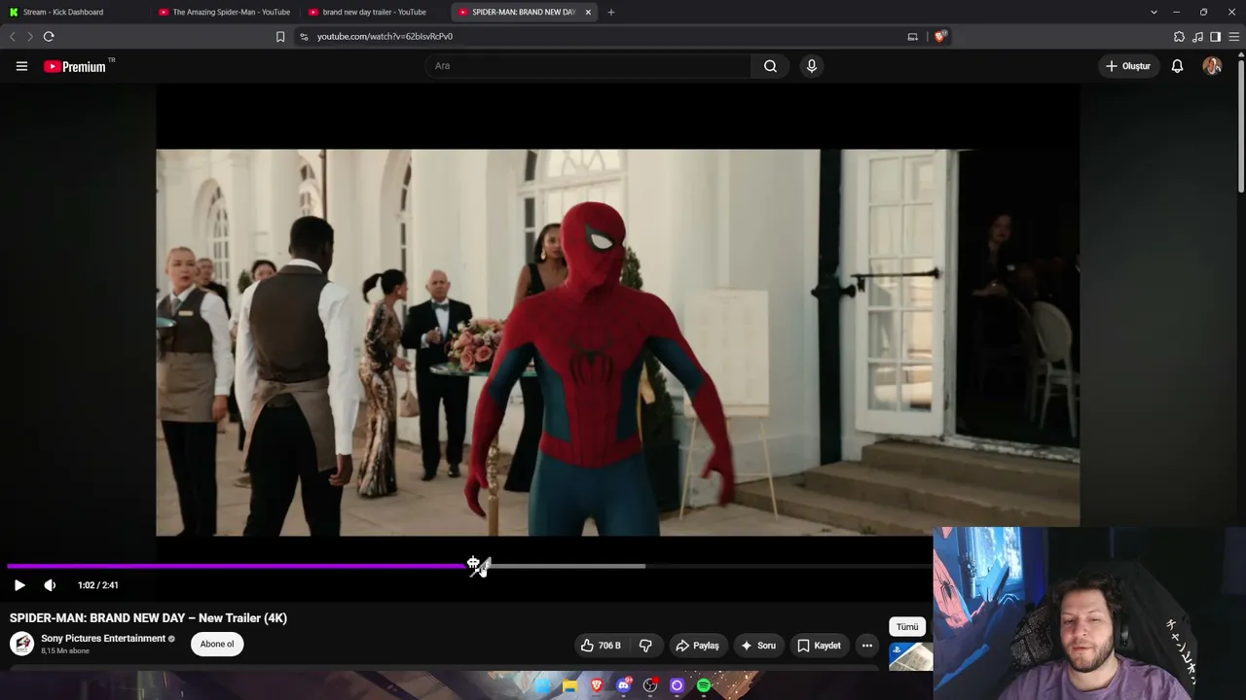This screenshot has height=700, width=1246.
Task: Switch to The Amazing Spider-Man tab
Action: (x=226, y=12)
